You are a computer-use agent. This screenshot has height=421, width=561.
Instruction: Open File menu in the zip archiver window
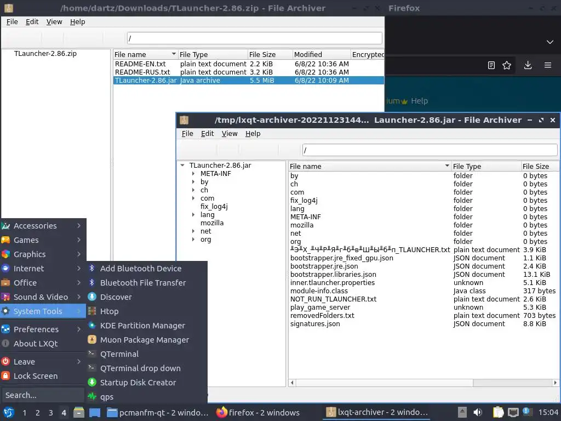[x=12, y=22]
